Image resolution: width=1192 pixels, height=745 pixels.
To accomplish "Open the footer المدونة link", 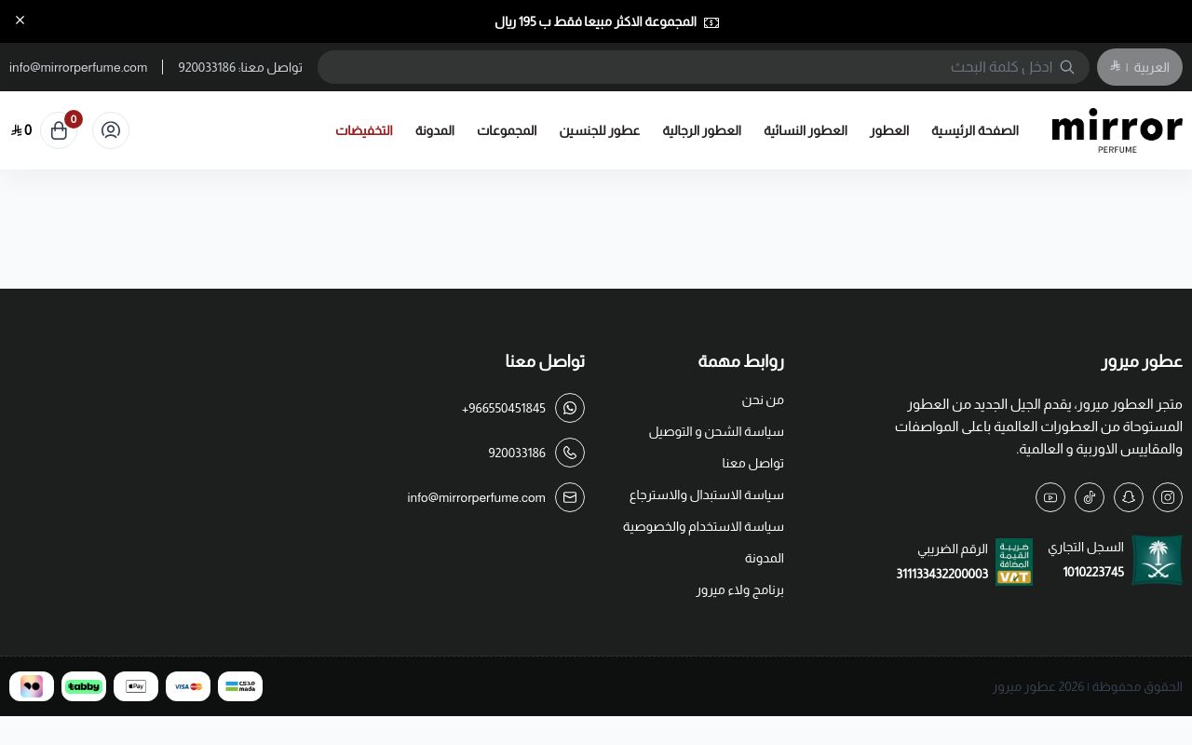I will pos(765,558).
